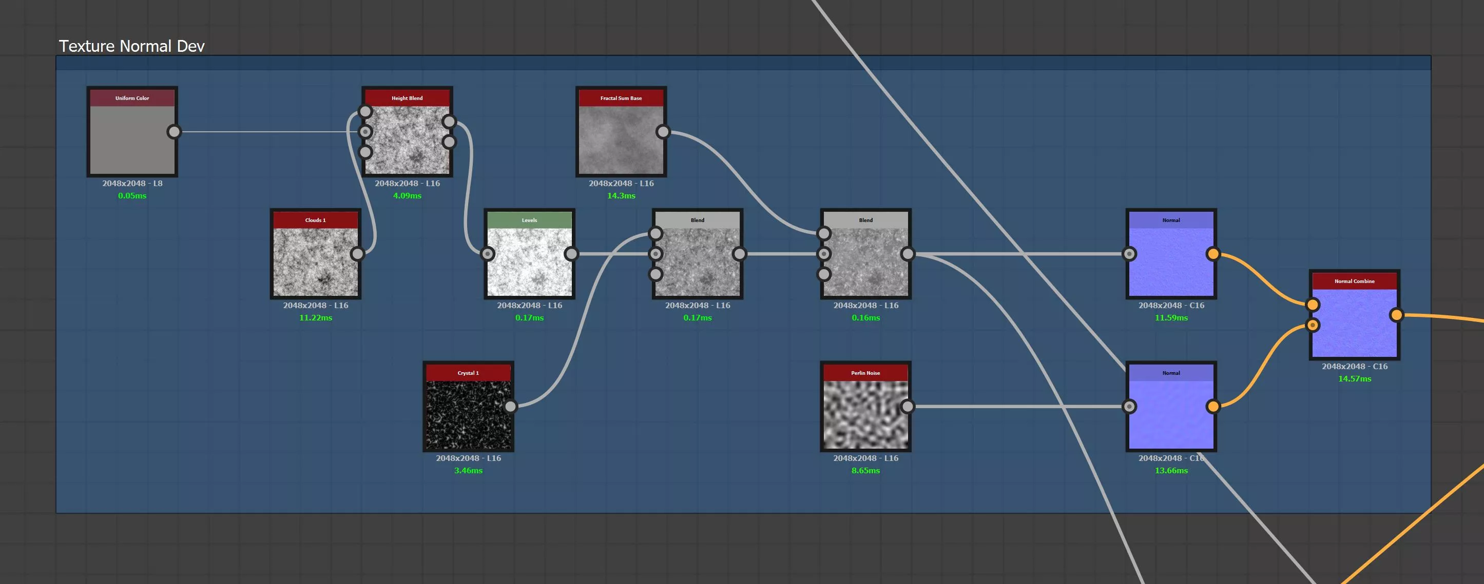Select the Crystal 1 node
Viewport: 1484px width, 584px height.
(468, 414)
